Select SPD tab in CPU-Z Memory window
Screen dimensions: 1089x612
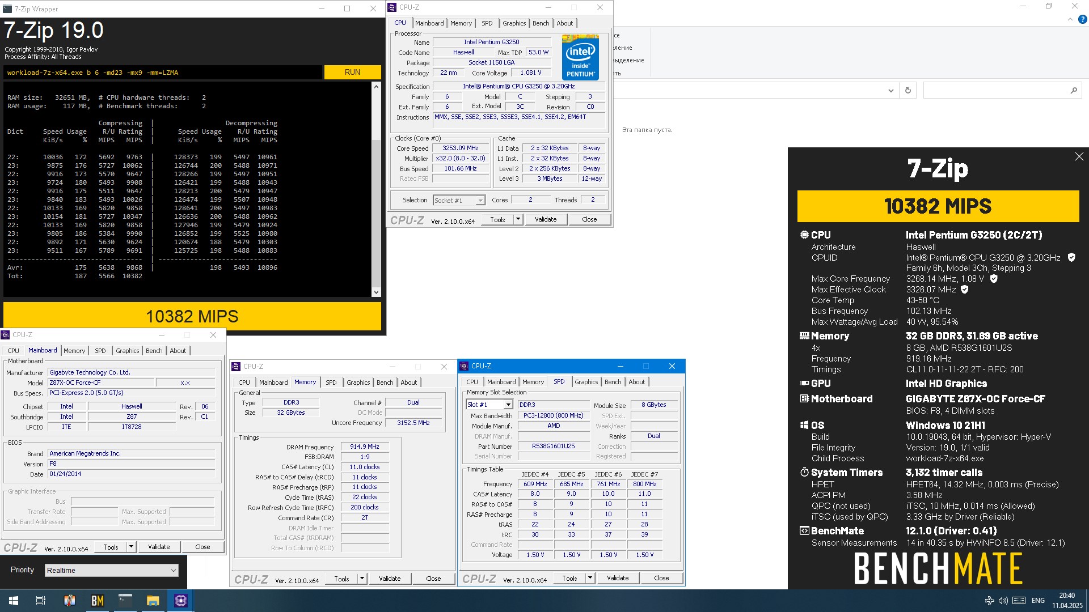[331, 382]
